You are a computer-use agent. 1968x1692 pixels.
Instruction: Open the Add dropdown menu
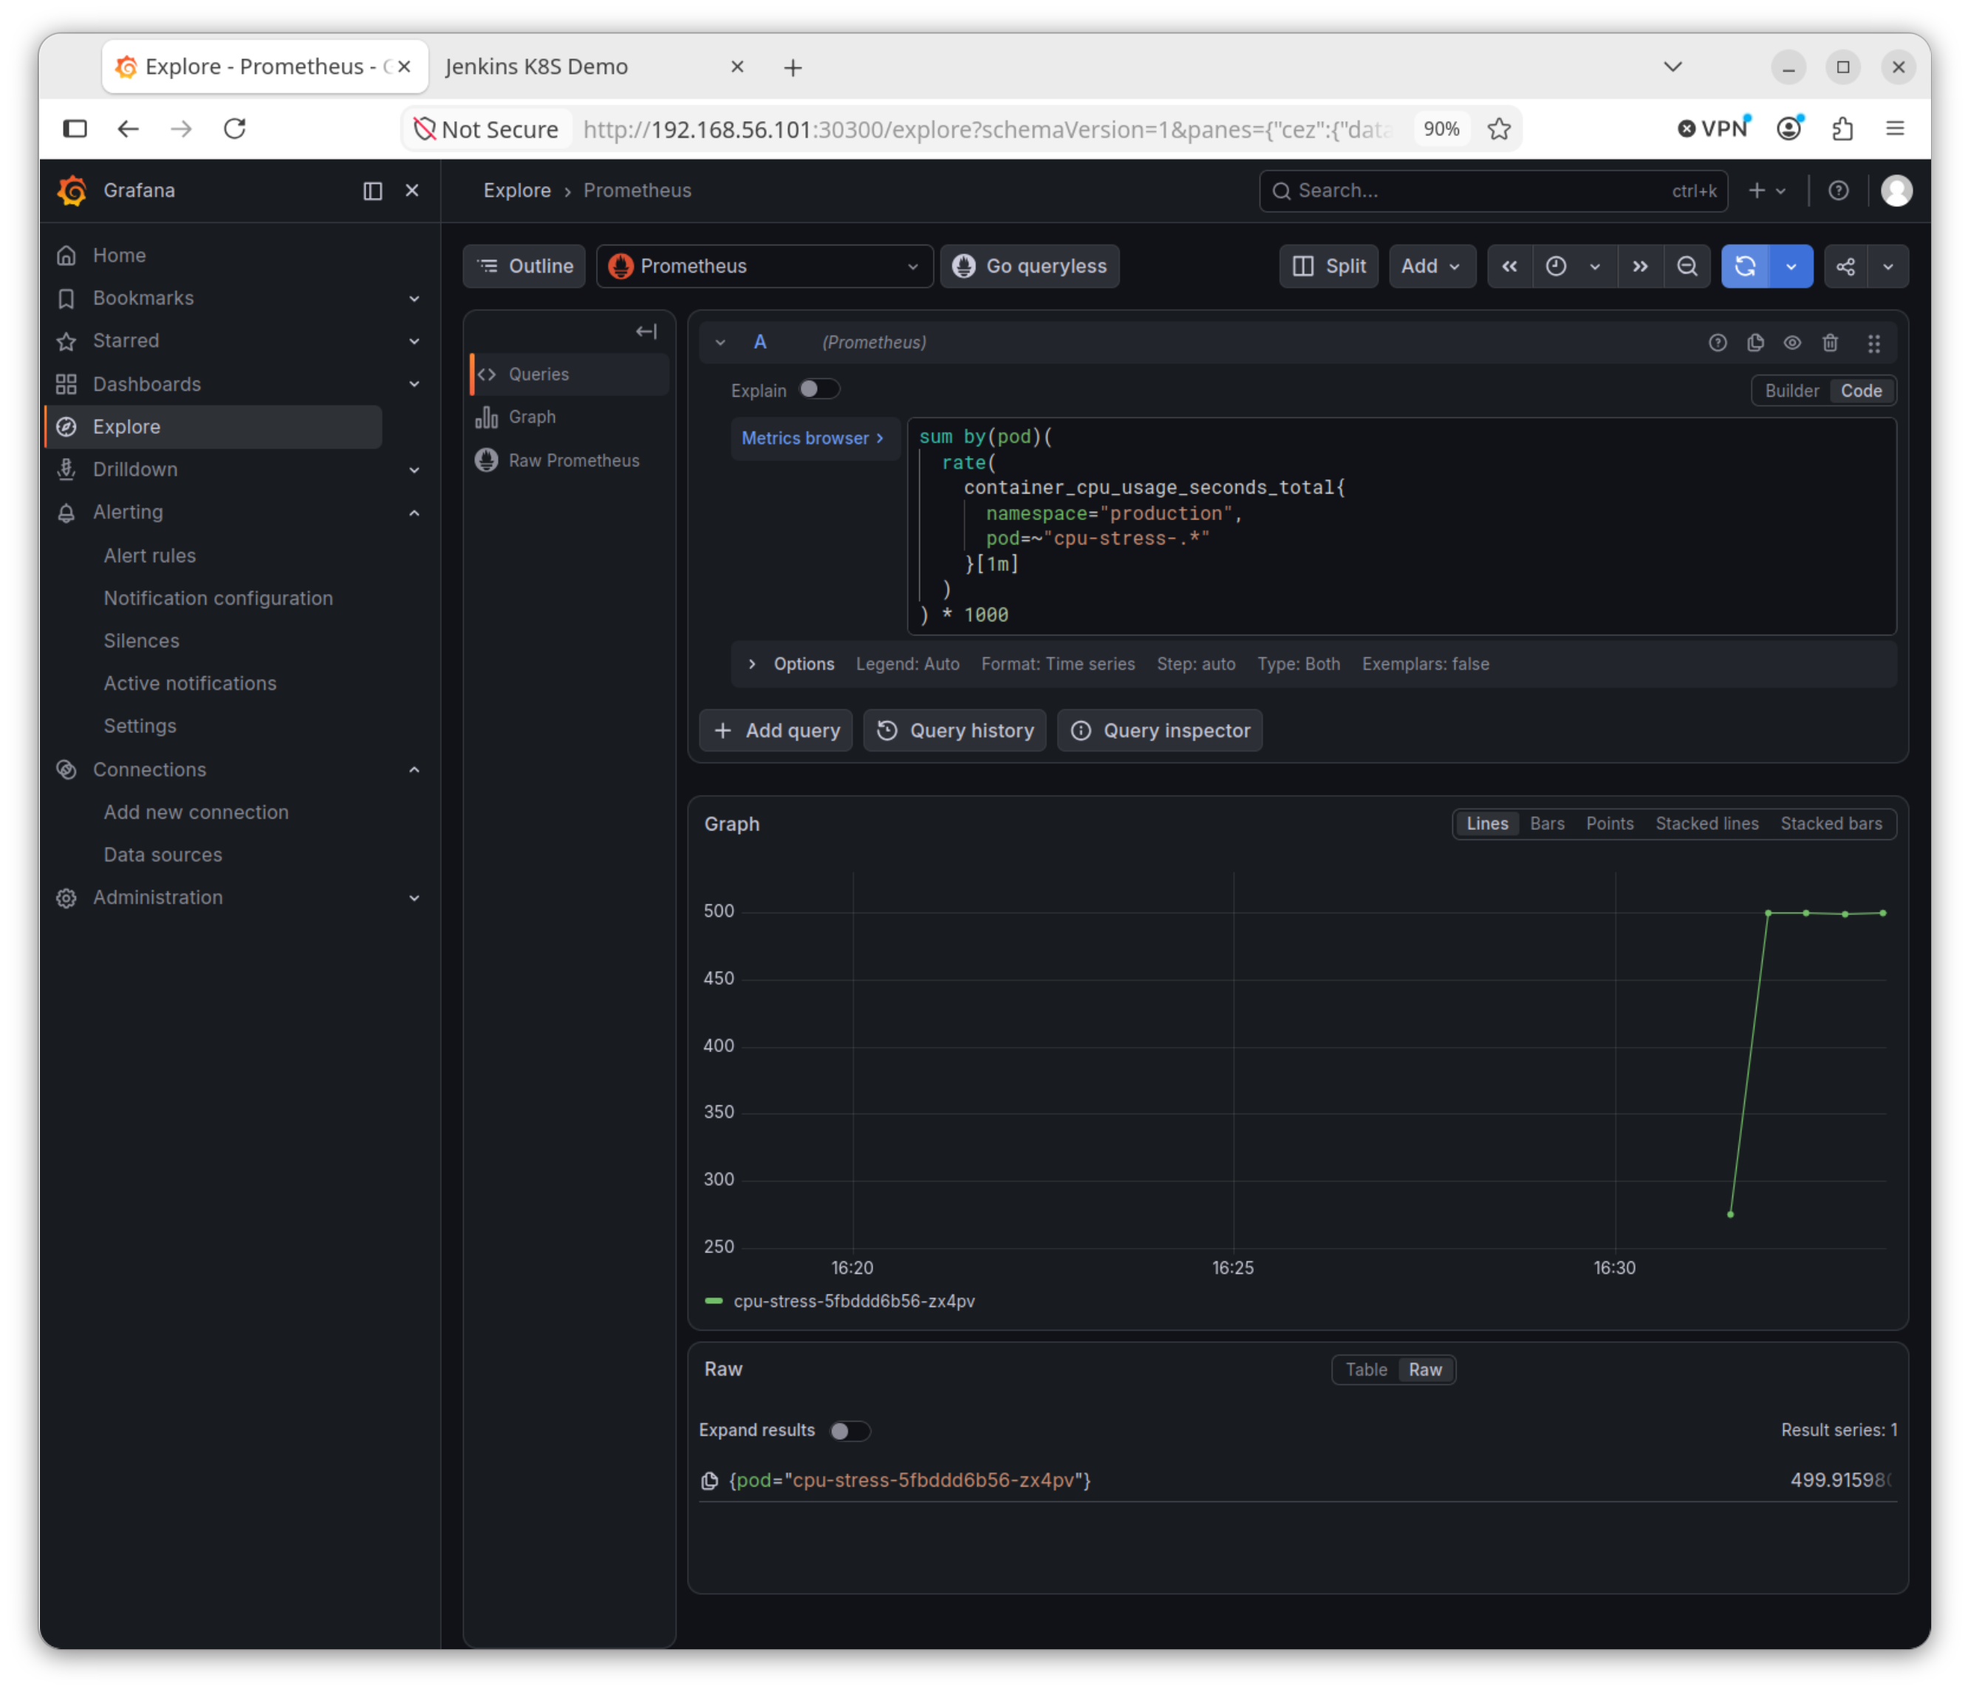pyautogui.click(x=1432, y=266)
